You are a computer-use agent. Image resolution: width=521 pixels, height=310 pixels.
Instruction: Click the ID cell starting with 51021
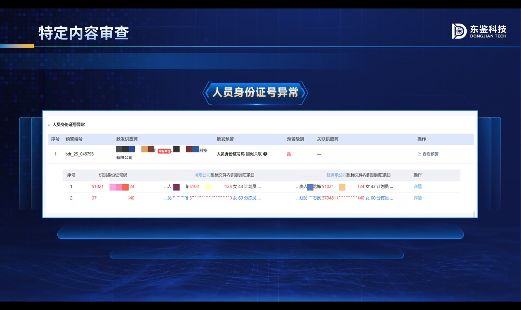[x=113, y=187]
